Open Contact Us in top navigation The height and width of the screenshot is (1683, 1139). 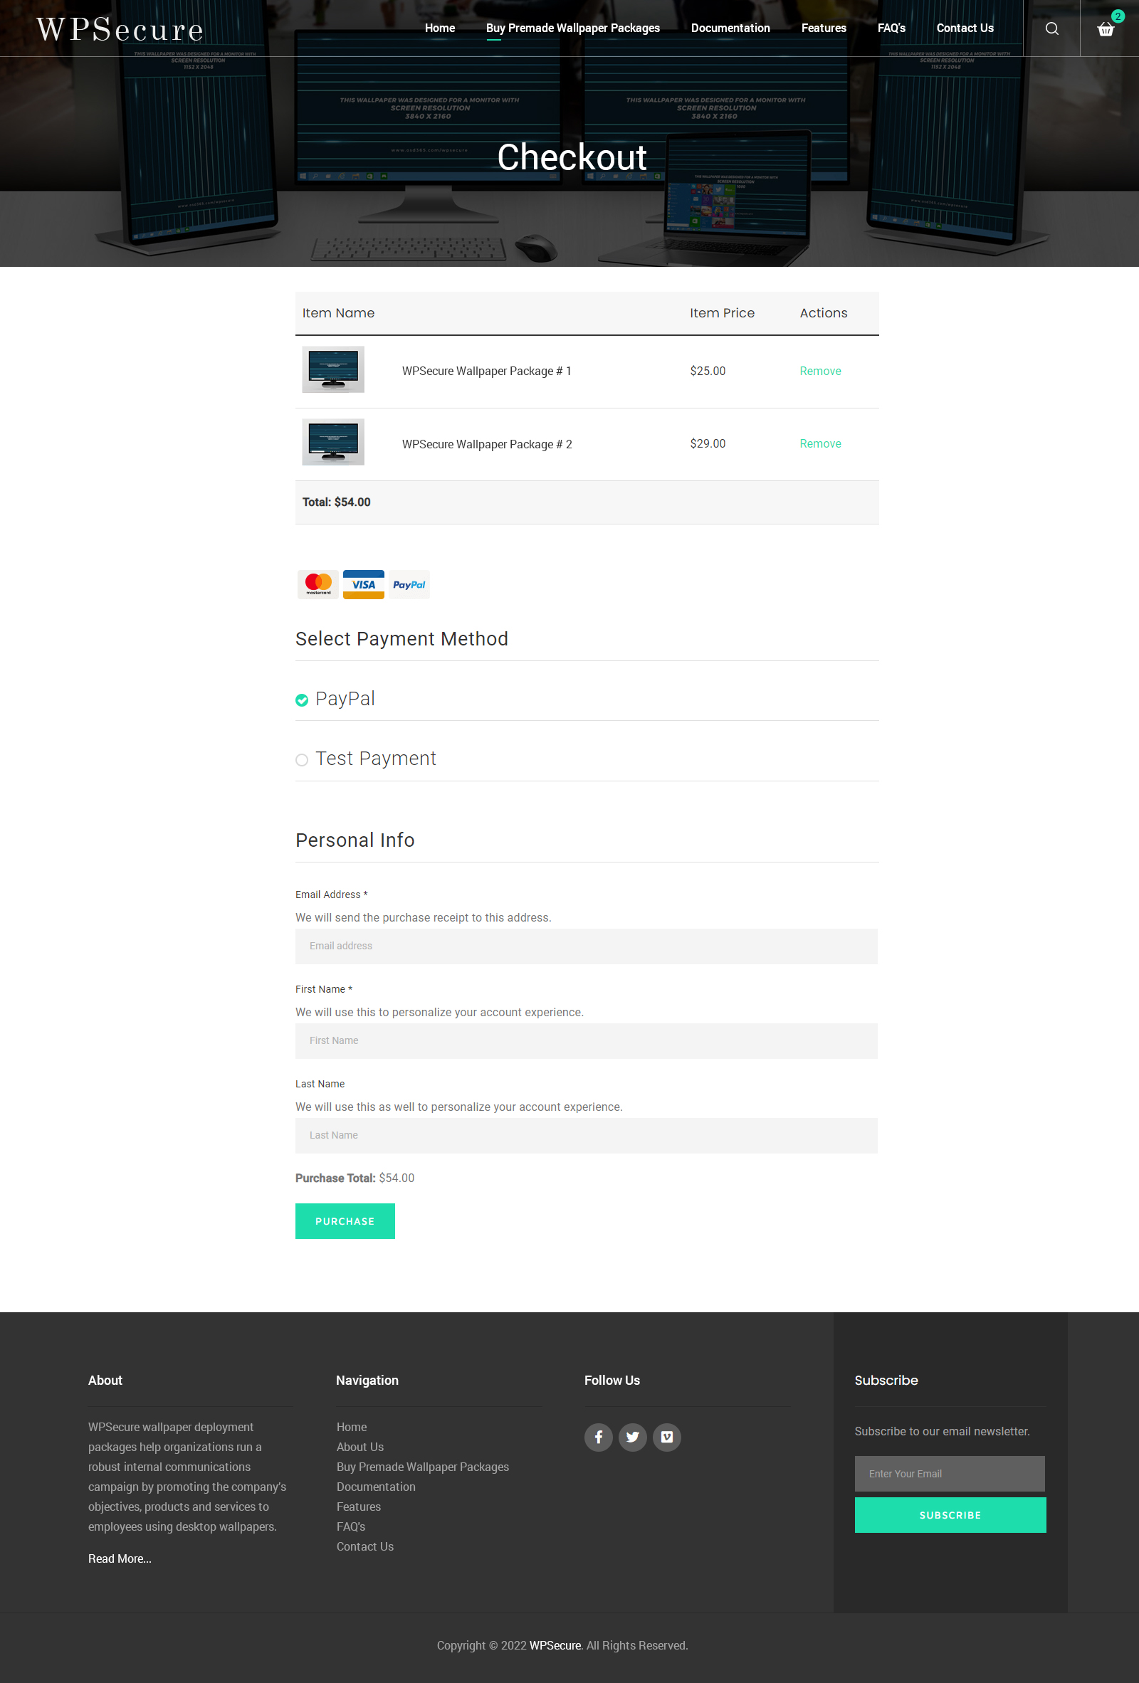pos(965,28)
